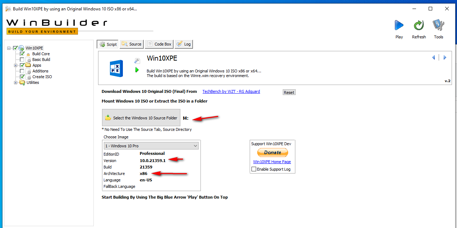457x228 pixels.
Task: Toggle the Win10XPE root project checkbox
Action: click(15, 48)
